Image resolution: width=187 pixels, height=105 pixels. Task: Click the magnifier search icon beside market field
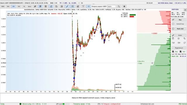(x=119, y=6)
